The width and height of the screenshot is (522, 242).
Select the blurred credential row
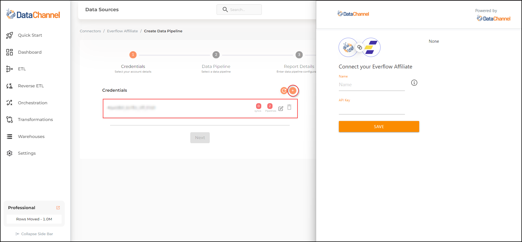200,109
